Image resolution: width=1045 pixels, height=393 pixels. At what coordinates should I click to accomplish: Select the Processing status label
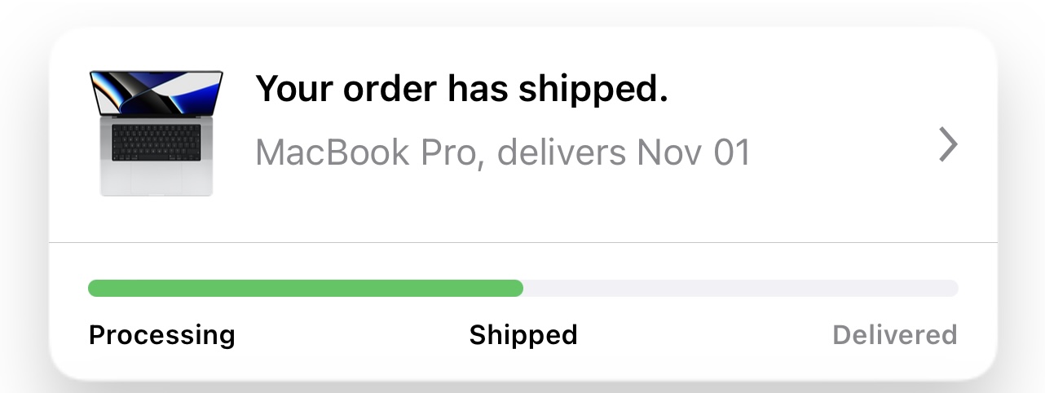coord(161,335)
